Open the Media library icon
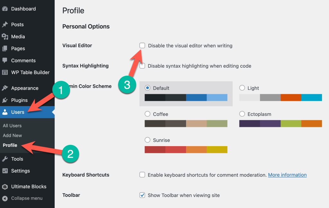329x208 pixels. point(5,37)
